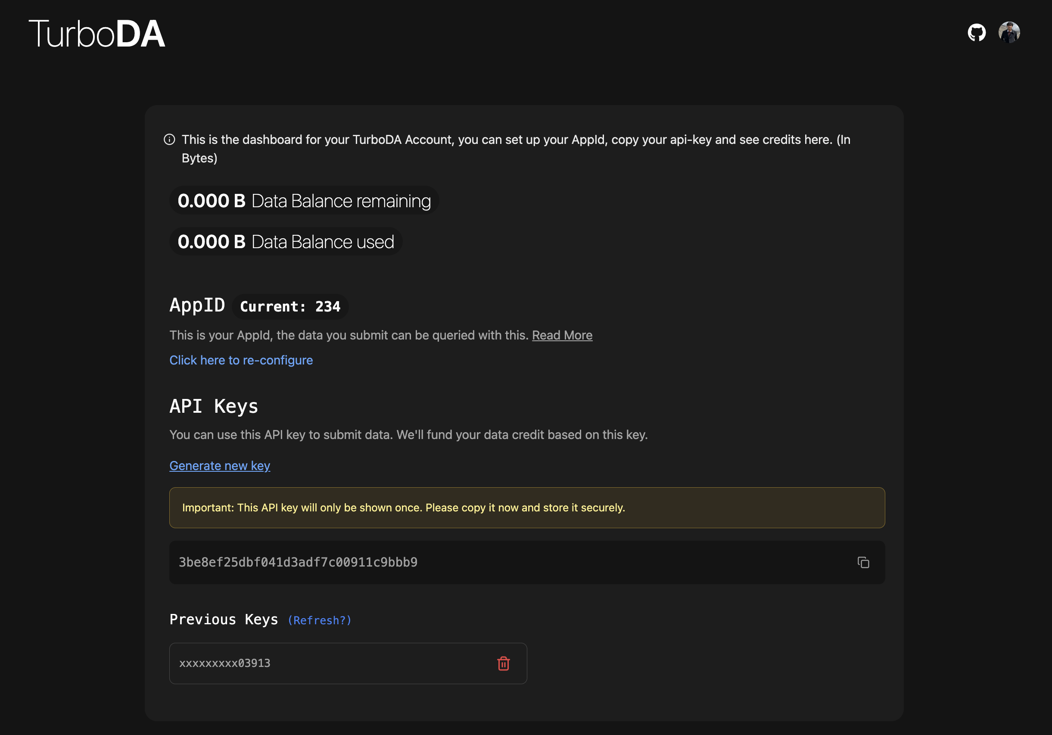Click the AppID section heading
The height and width of the screenshot is (735, 1052).
pos(197,305)
